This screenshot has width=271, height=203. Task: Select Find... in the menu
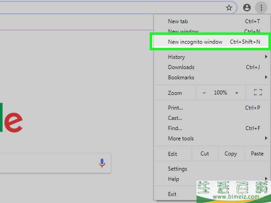[212, 128]
